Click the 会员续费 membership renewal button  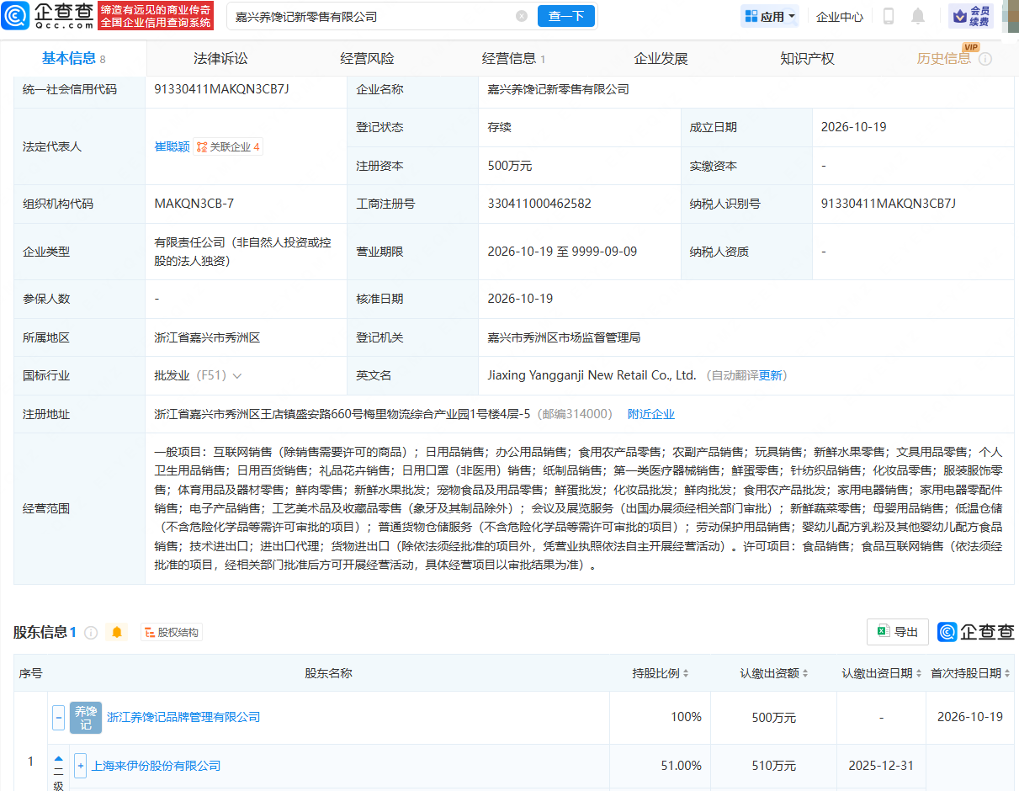click(x=971, y=15)
